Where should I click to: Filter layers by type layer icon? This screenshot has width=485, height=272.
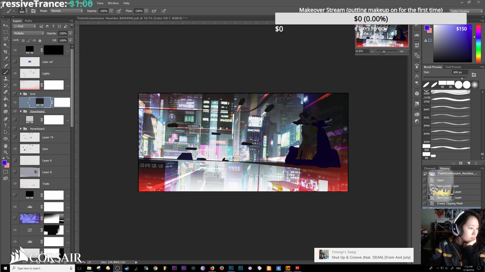click(53, 26)
